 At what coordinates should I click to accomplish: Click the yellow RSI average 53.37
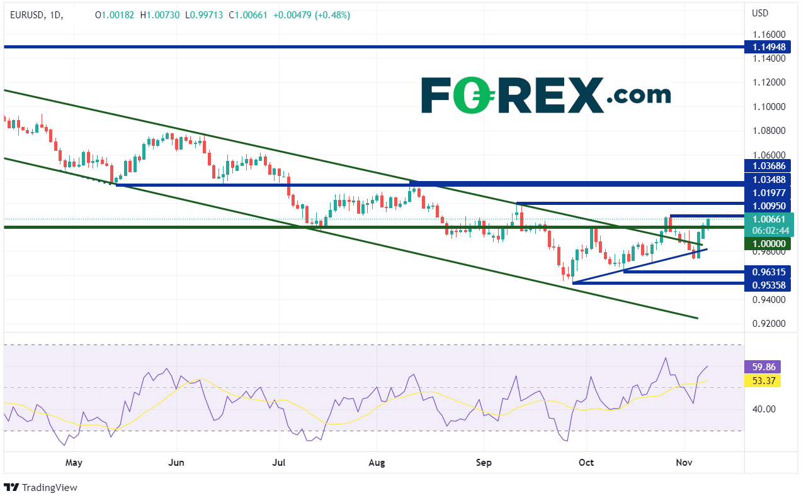tap(763, 380)
